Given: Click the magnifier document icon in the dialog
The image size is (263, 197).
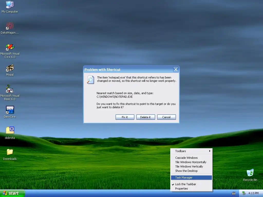Looking at the screenshot, I should coord(90,80).
